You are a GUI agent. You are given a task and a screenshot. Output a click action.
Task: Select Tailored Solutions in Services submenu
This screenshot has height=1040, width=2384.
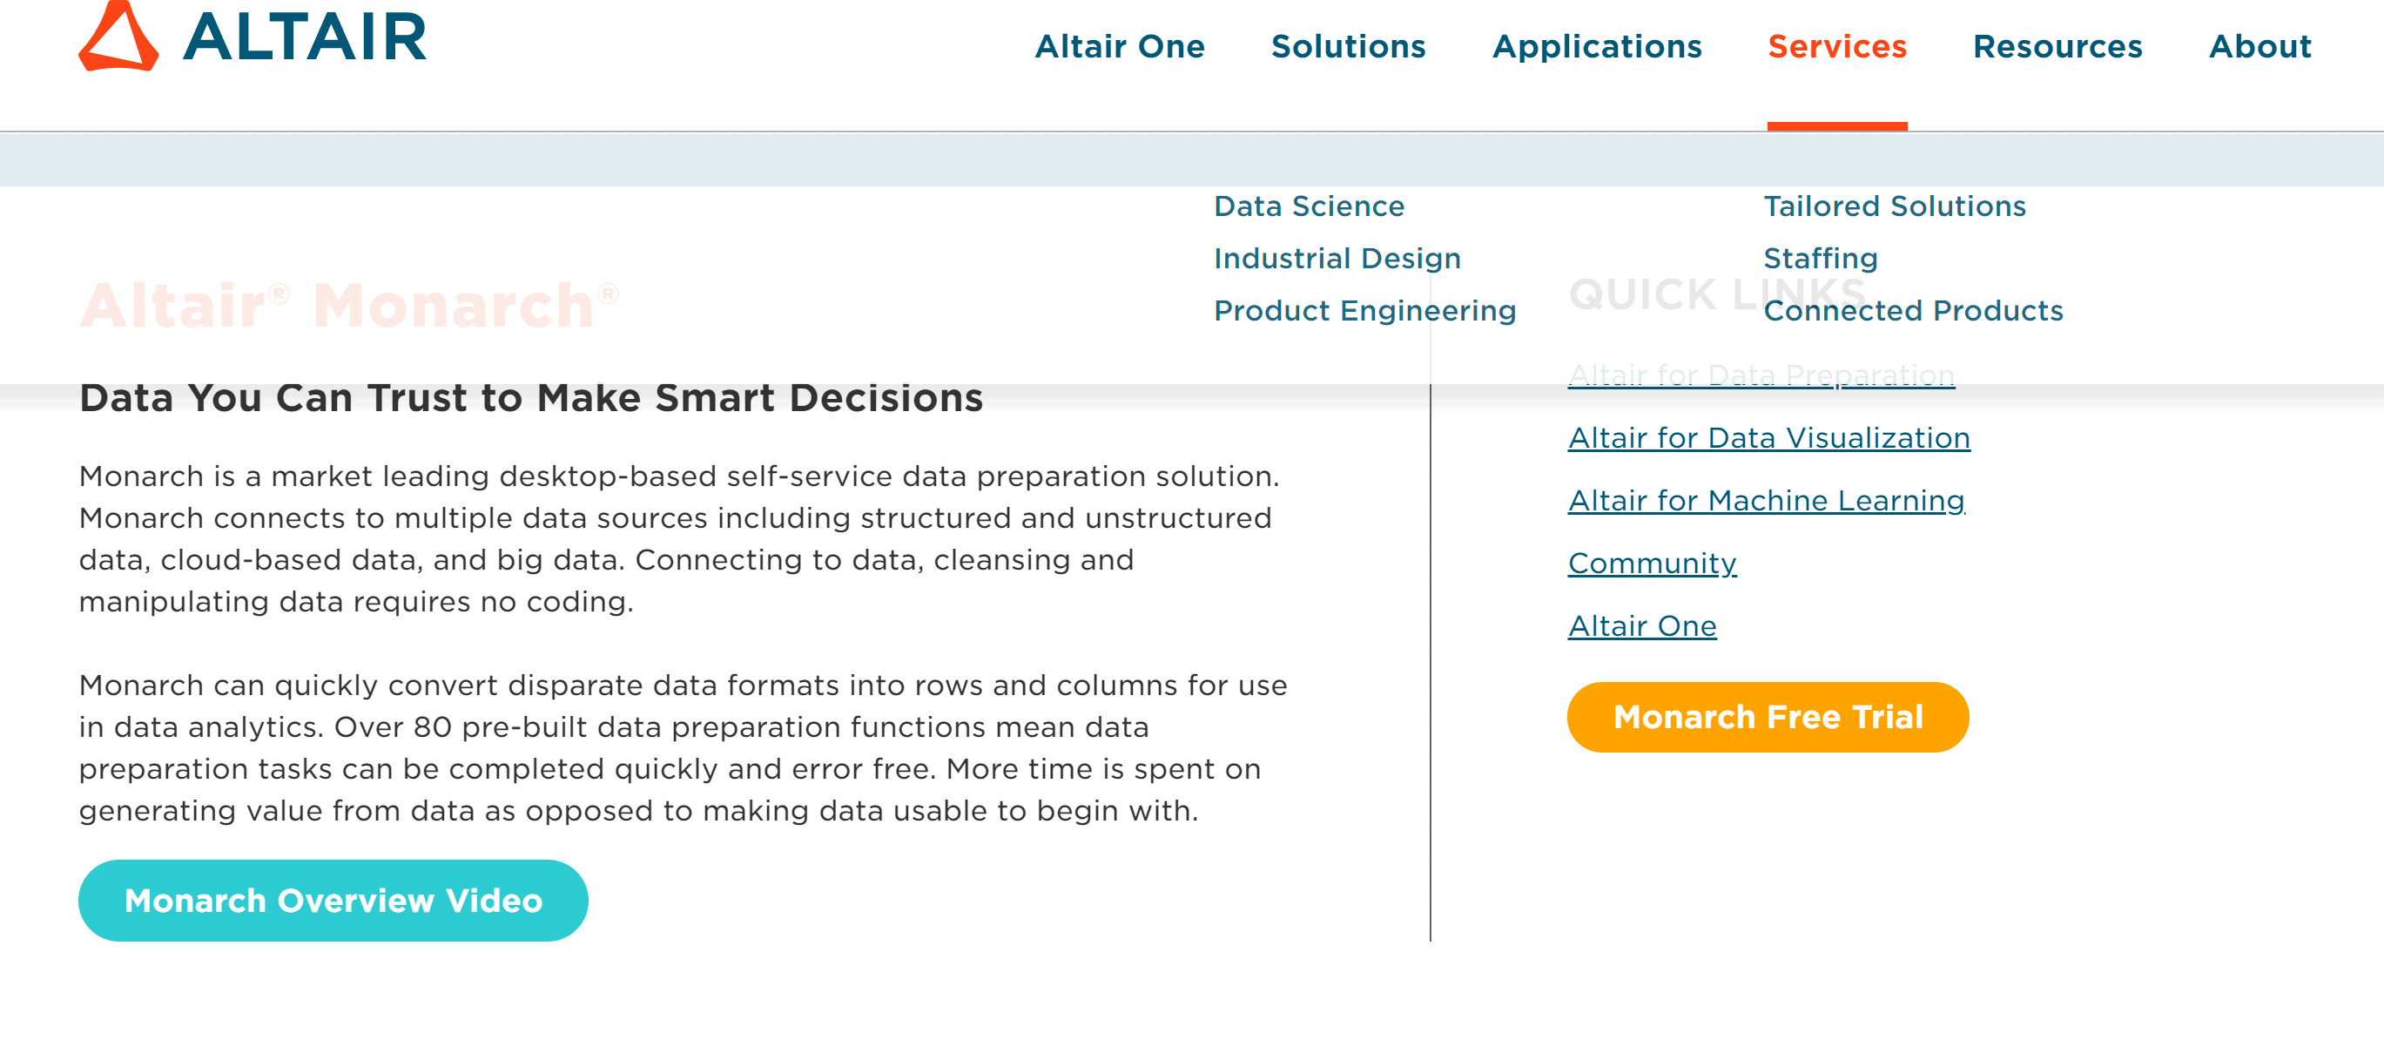[1894, 206]
